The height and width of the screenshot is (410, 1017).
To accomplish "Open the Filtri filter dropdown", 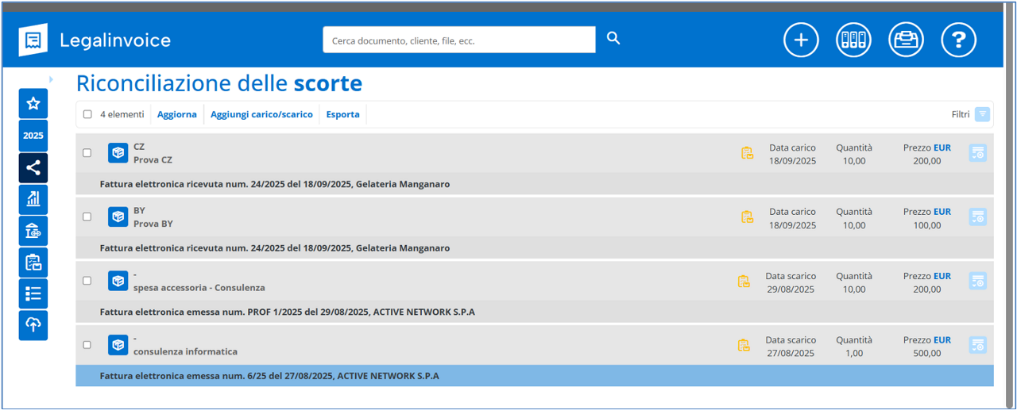I will click(982, 114).
